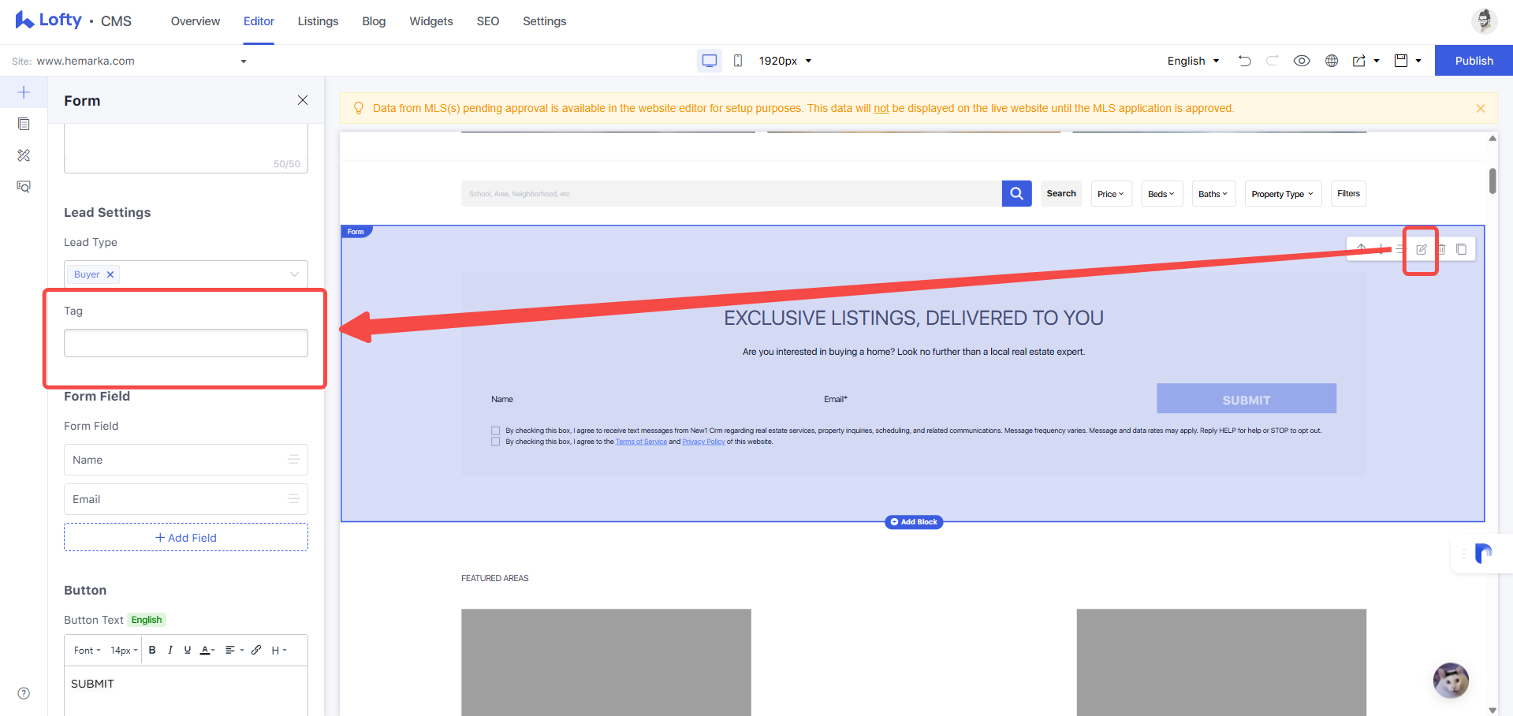
Task: Publish the website
Action: [x=1474, y=61]
